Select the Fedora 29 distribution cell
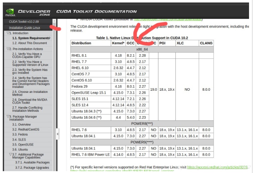254x173 pixels. 91,86
